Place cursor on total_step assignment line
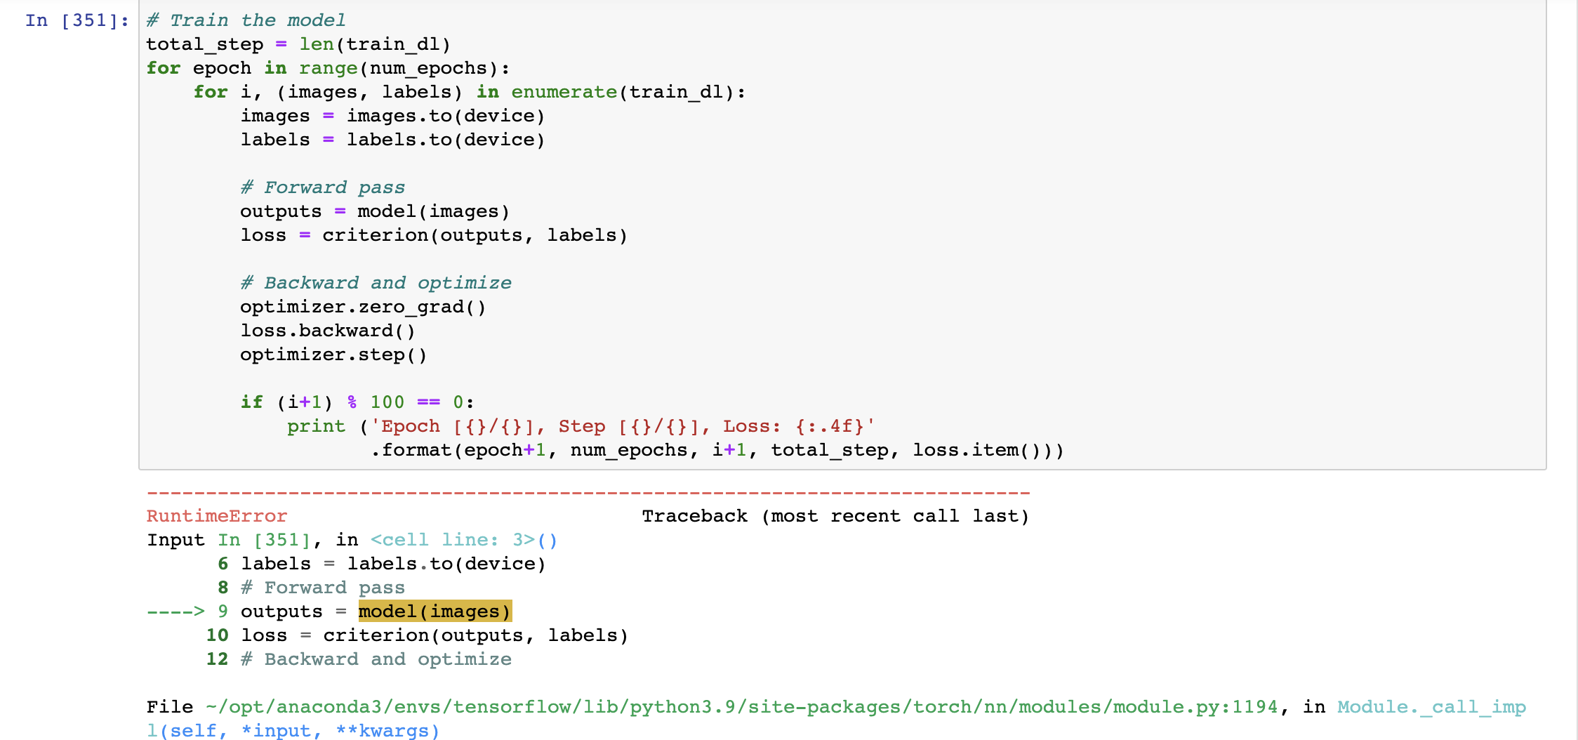 [x=298, y=44]
